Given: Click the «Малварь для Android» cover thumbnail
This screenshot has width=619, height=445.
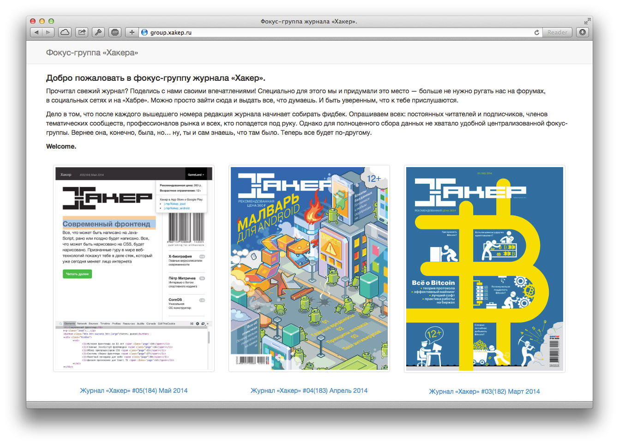Looking at the screenshot, I should coord(309,268).
